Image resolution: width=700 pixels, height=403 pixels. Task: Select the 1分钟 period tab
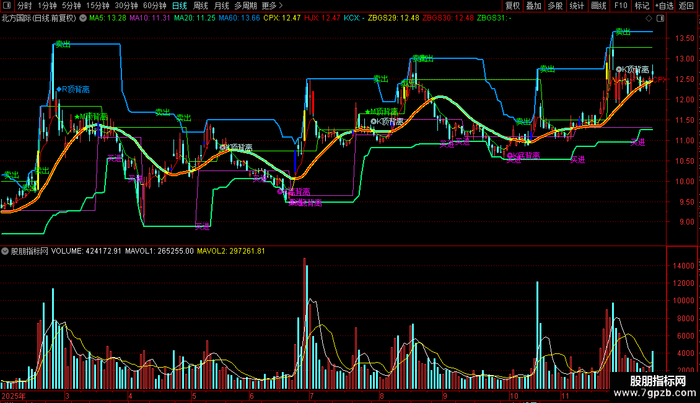47,6
